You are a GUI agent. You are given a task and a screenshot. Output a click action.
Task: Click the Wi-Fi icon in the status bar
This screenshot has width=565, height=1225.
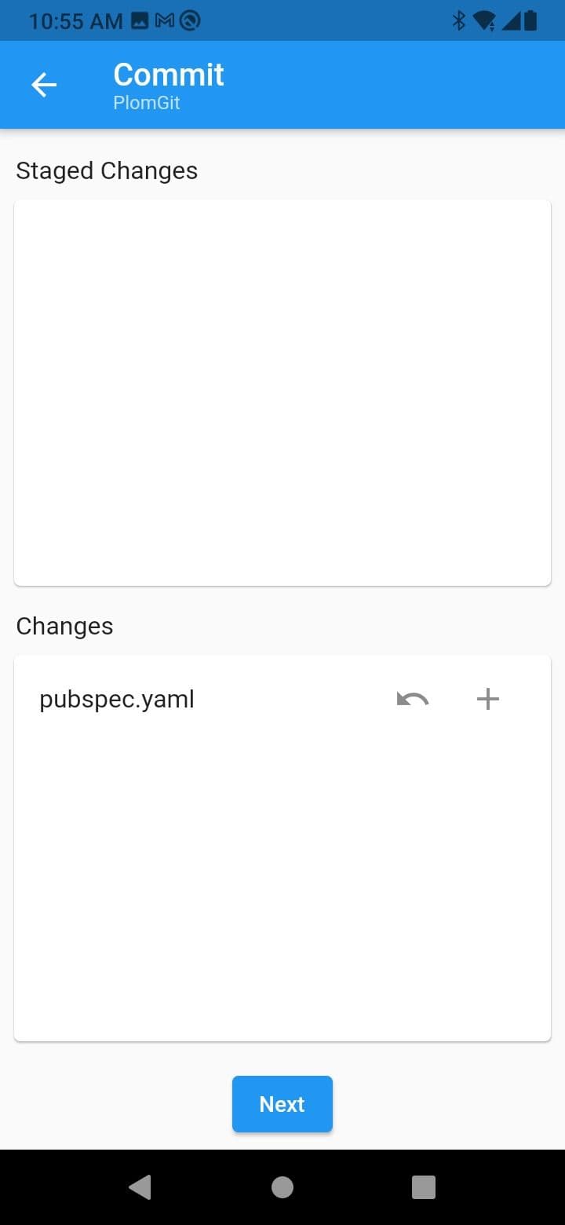coord(483,21)
